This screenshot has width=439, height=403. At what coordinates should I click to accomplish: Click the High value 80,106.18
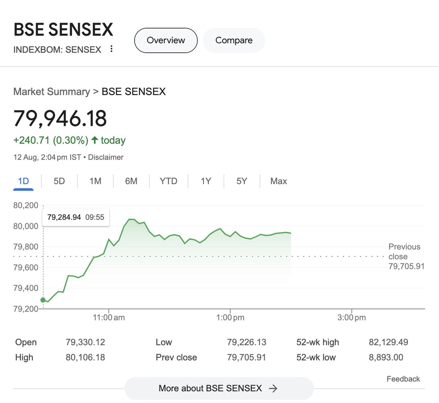pyautogui.click(x=85, y=357)
